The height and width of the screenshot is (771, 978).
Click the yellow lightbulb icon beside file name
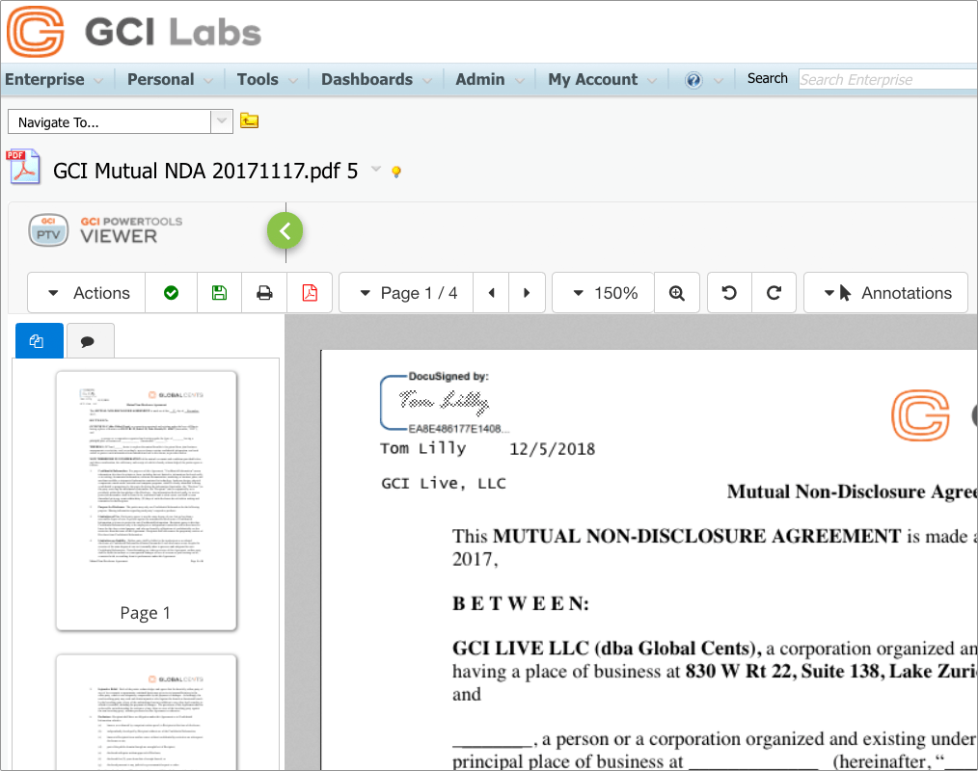[x=396, y=172]
